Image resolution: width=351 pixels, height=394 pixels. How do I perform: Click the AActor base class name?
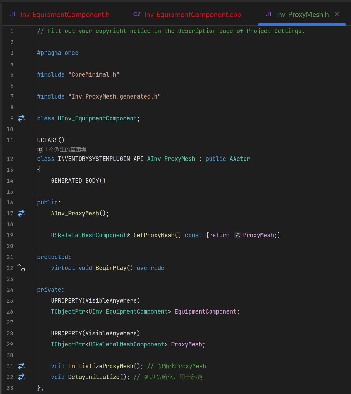pos(240,159)
